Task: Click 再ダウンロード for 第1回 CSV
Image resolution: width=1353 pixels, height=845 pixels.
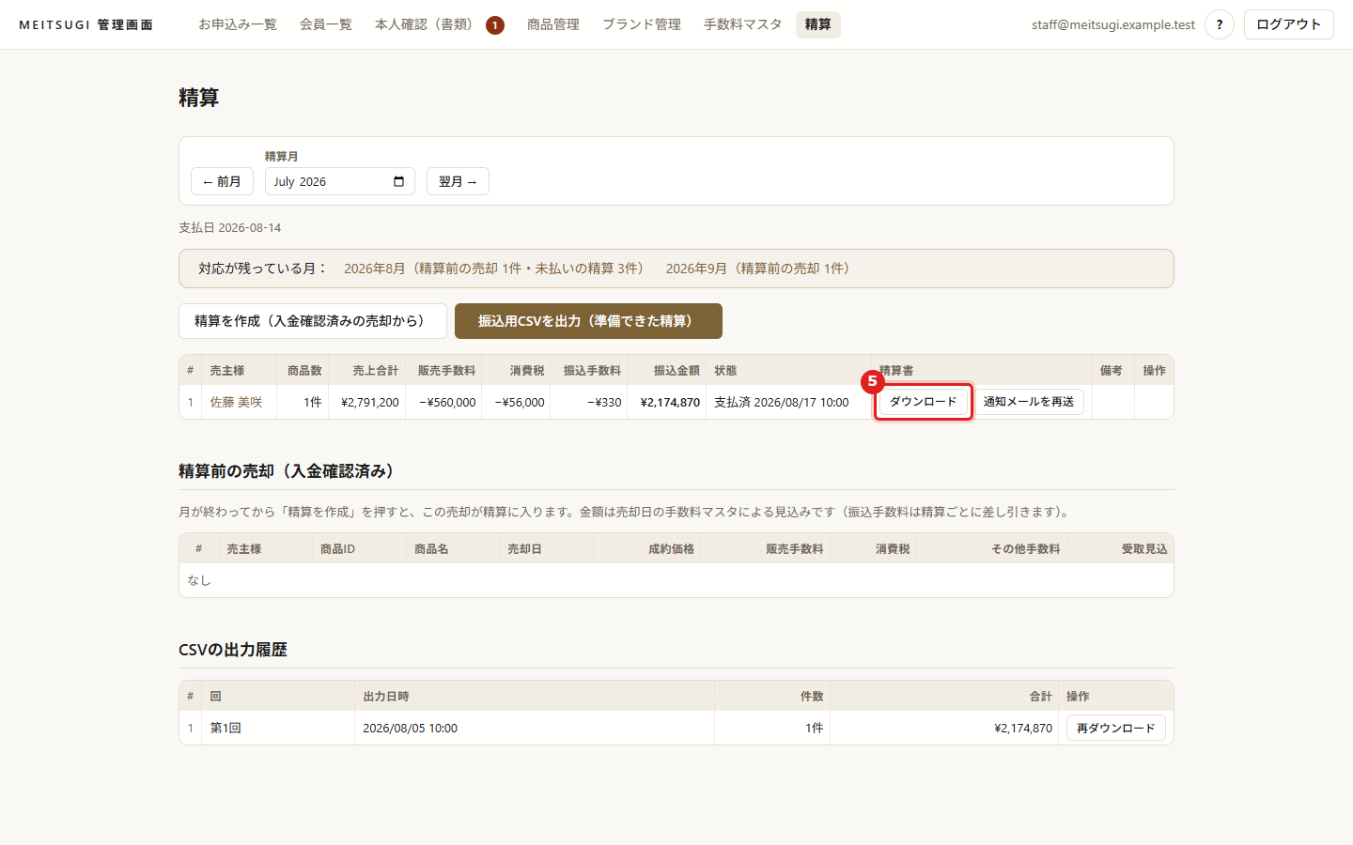Action: pos(1116,728)
